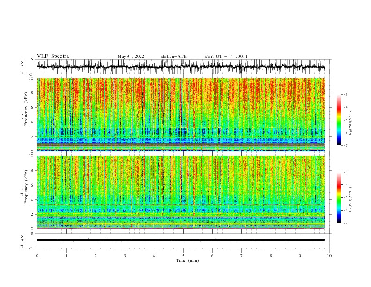Screen dimensions: 371x287
Task: Click the 'ch.3(V)' axis label
Action: [x=22, y=241]
